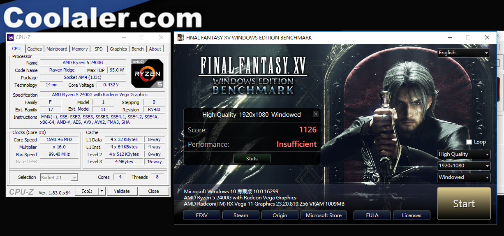504x236 pixels.
Task: Click the Revision value RV-B0
Action: (154, 110)
